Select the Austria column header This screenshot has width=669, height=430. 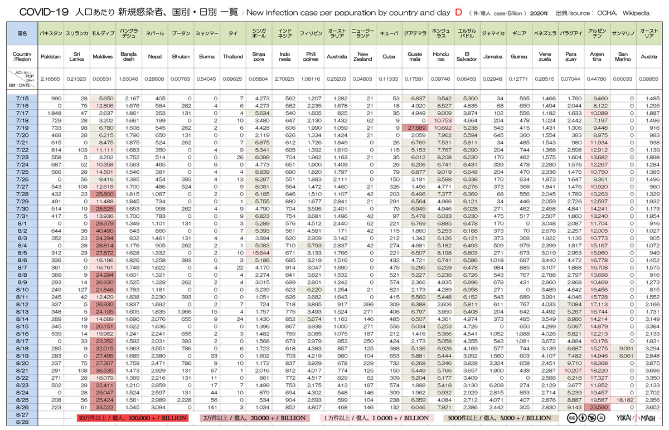tap(649, 57)
